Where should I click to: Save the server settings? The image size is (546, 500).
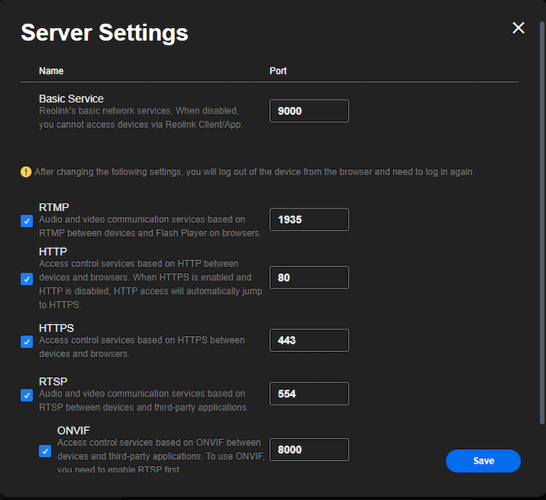tap(483, 461)
